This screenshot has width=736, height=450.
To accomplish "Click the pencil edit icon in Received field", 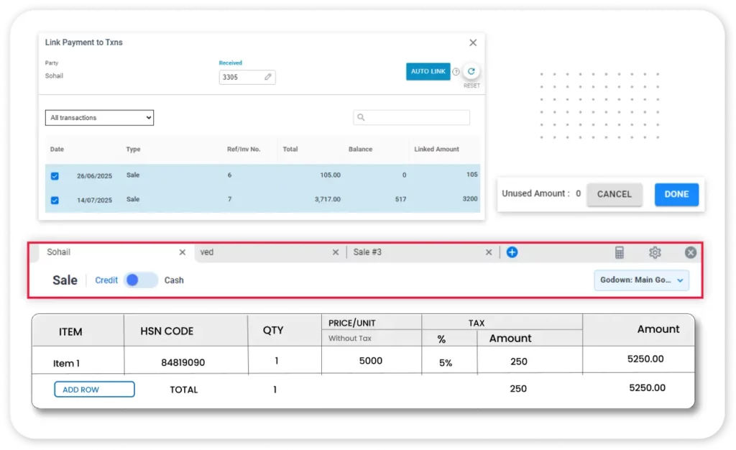I will coord(268,77).
